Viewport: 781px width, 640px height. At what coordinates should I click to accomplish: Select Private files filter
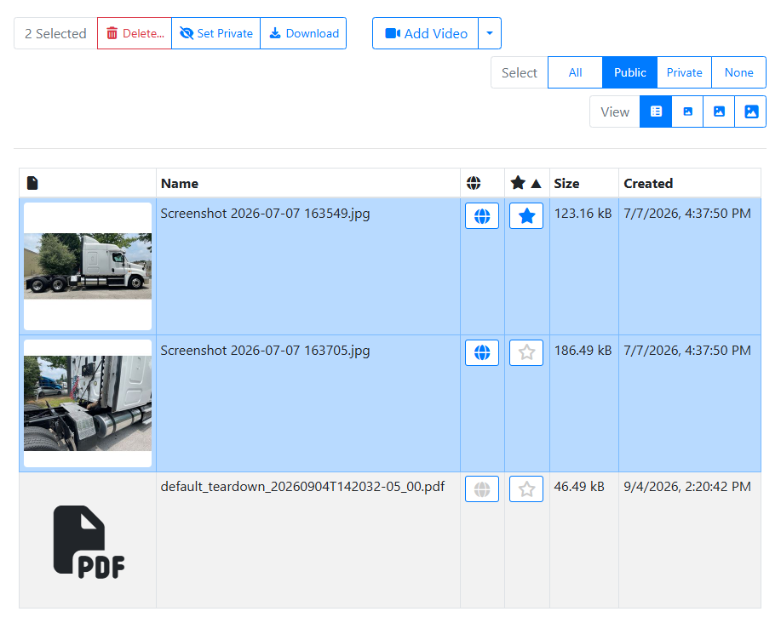[685, 72]
